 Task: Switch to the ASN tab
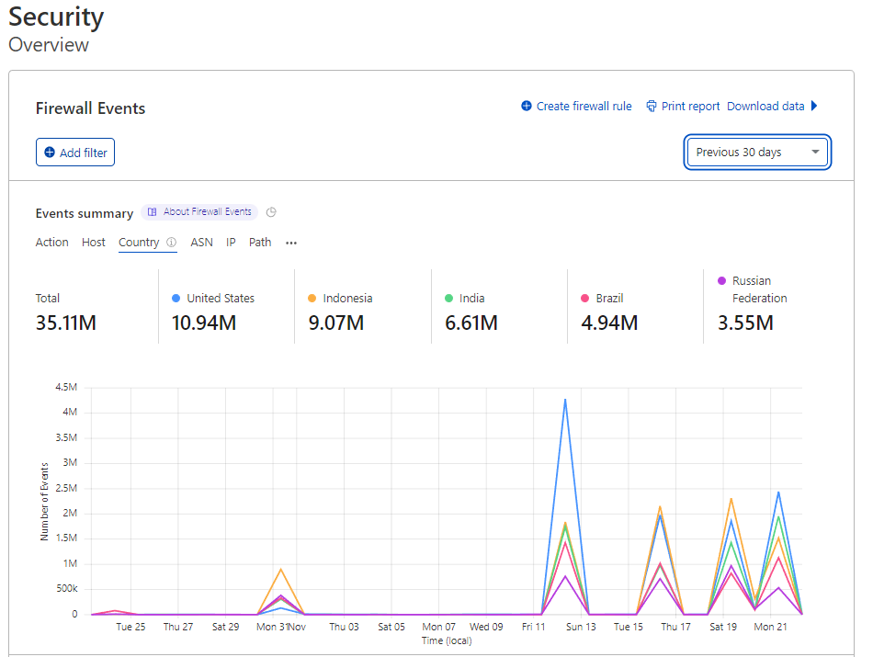[201, 243]
